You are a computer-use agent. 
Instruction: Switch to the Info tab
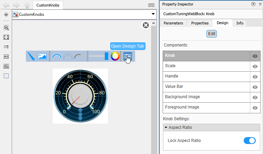click(x=240, y=23)
